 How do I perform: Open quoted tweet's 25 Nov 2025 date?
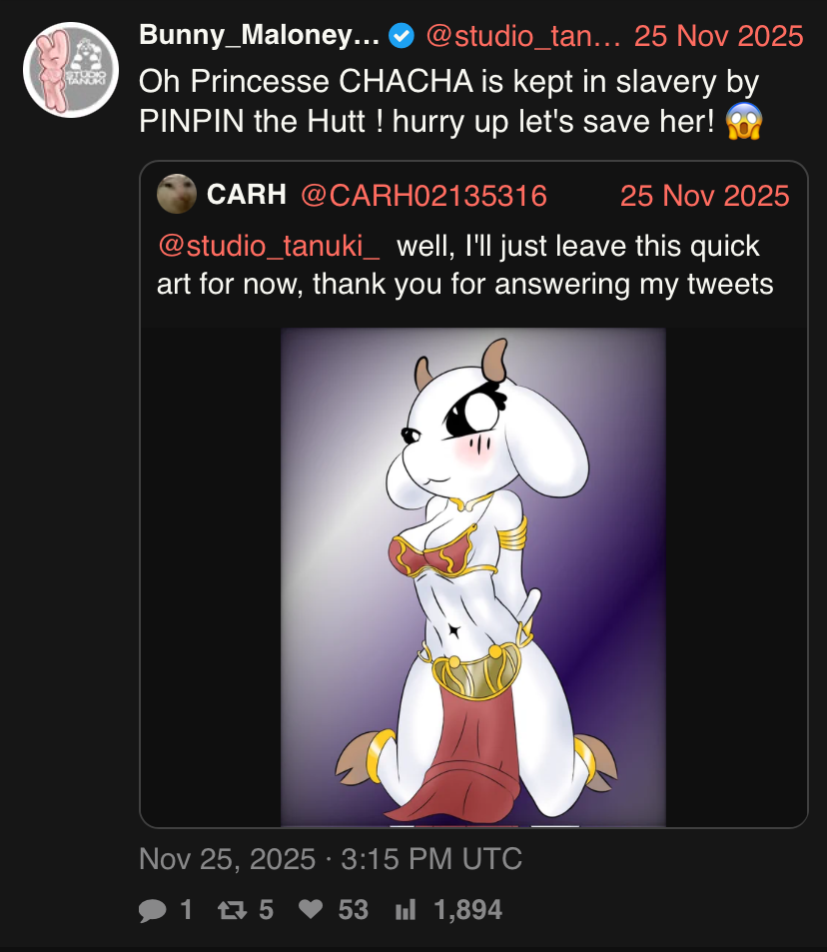click(x=704, y=196)
